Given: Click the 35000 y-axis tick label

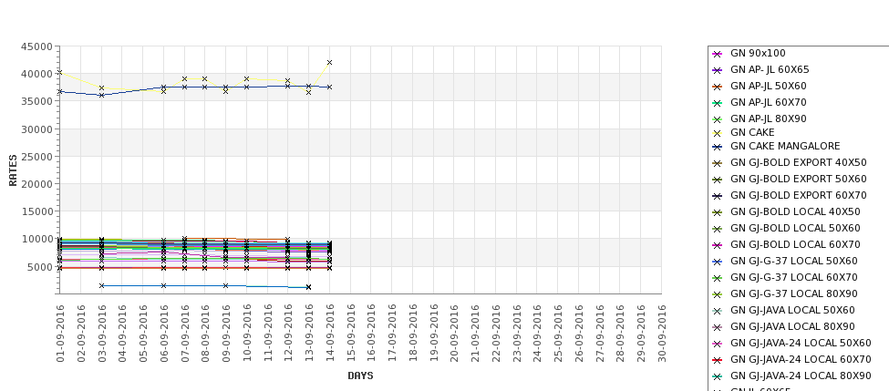Looking at the screenshot, I should pyautogui.click(x=37, y=101).
